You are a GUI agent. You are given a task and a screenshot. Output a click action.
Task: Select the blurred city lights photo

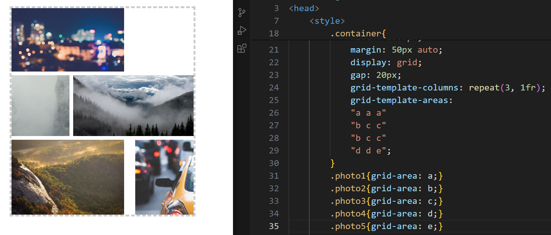click(68, 40)
